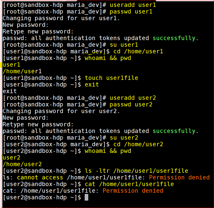Click 'Changing password for user user2.' line
Image resolution: width=214 pixels, height=208 pixels.
tap(61, 112)
